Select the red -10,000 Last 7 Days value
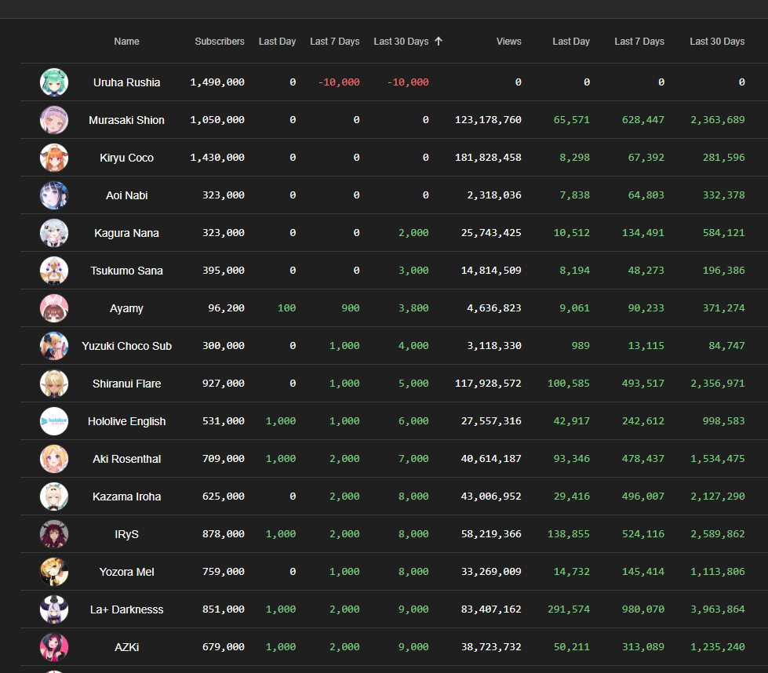Screen dimensions: 768x673 (339, 82)
